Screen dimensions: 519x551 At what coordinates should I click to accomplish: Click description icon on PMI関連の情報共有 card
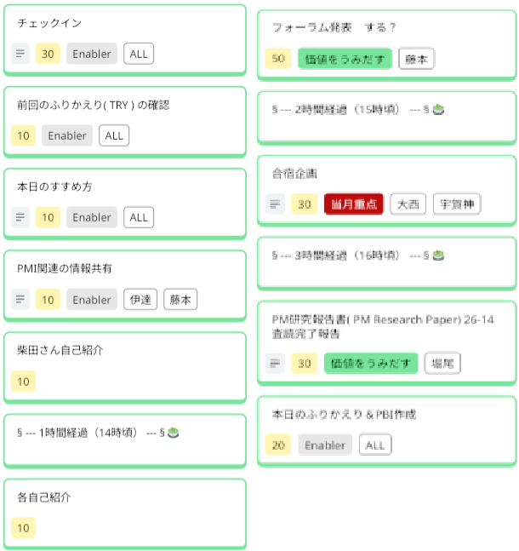coord(20,300)
